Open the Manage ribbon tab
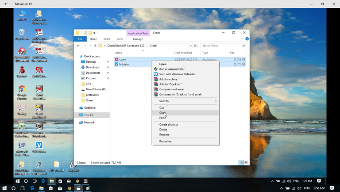 tap(138, 39)
